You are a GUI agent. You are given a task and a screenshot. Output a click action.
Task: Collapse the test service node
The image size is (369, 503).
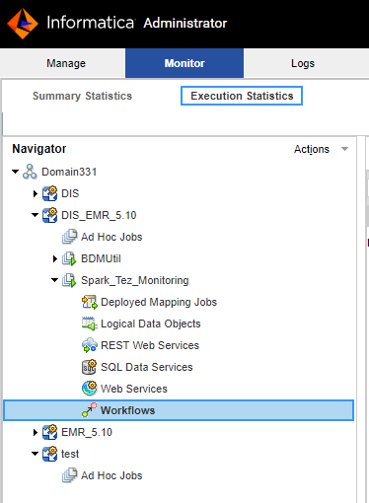[x=35, y=454]
